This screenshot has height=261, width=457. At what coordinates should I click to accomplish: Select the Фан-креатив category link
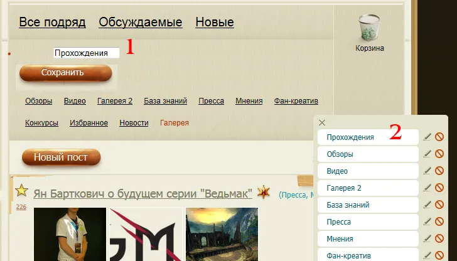point(296,101)
